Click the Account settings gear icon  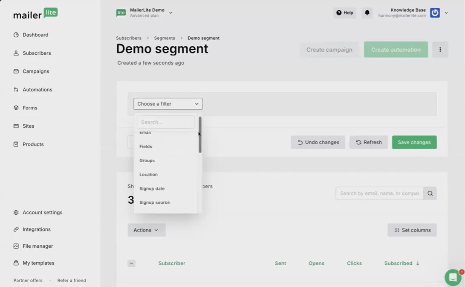pyautogui.click(x=16, y=212)
